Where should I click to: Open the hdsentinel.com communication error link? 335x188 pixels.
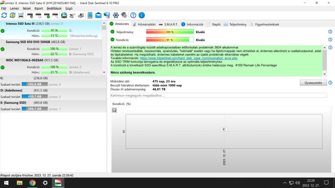tap(189, 58)
